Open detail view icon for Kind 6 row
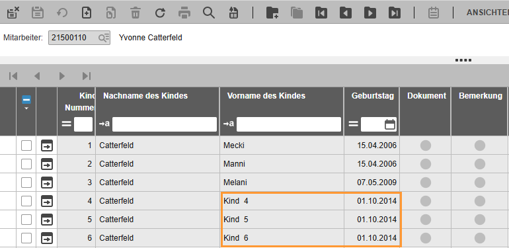This screenshot has height=248, width=509. tap(47, 239)
